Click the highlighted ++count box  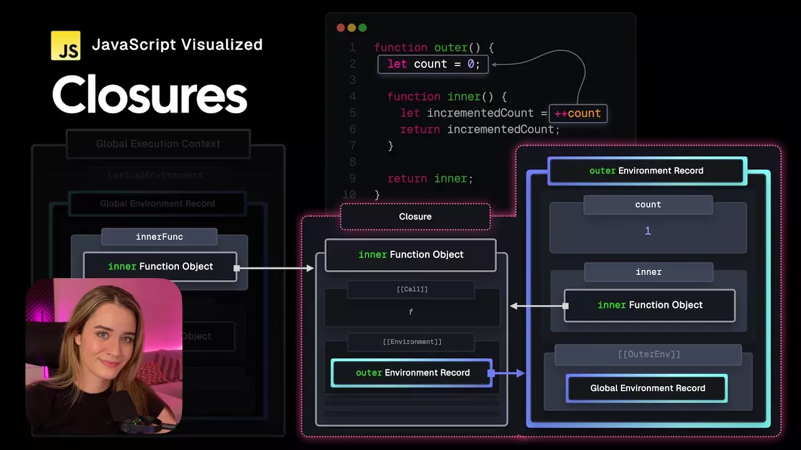coord(578,113)
